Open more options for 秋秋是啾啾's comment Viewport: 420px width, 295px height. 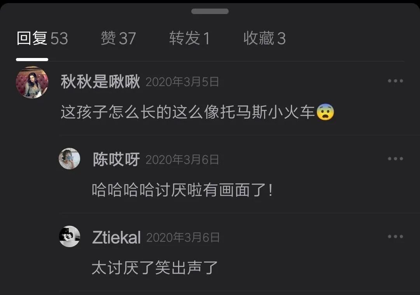pos(395,81)
